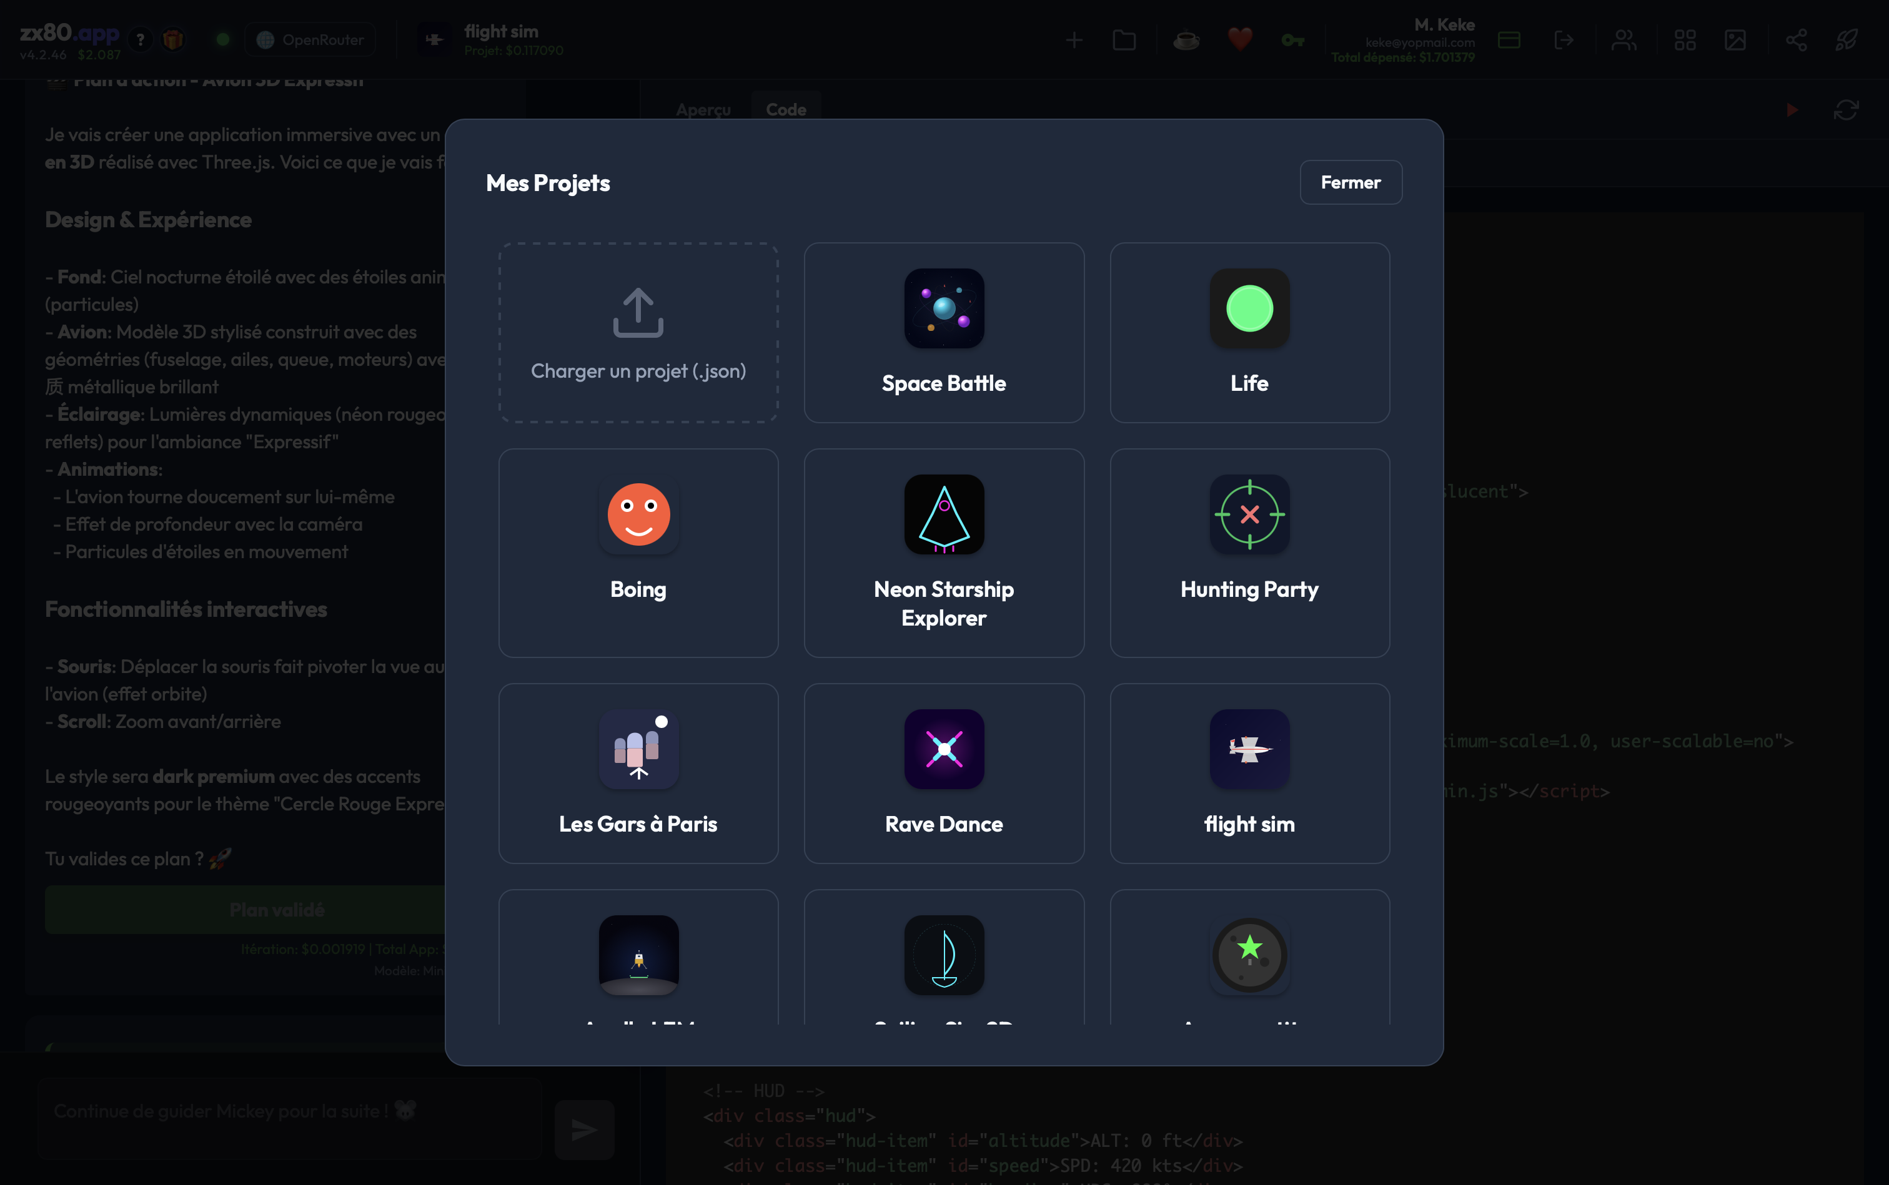Screen dimensions: 1889x1185
Task: Click the green API key icon
Action: click(x=1293, y=40)
